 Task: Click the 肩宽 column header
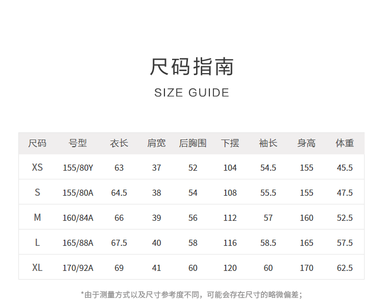[156, 144]
